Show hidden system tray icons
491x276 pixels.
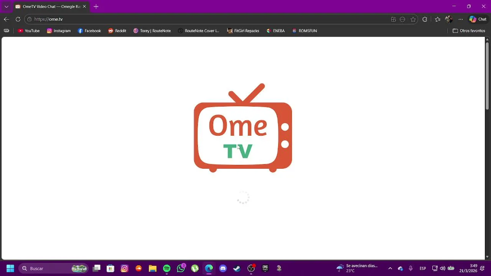(390, 268)
